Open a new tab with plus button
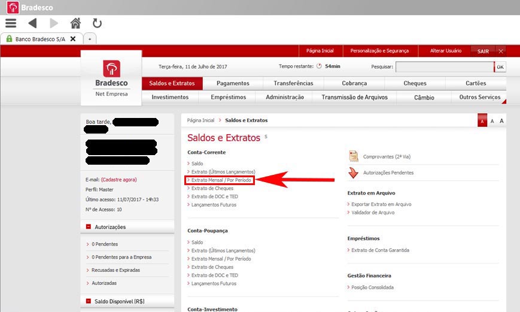 coord(90,38)
